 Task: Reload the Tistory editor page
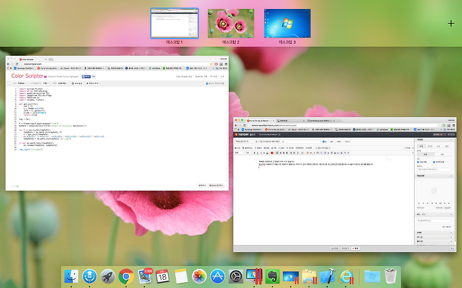(244, 125)
